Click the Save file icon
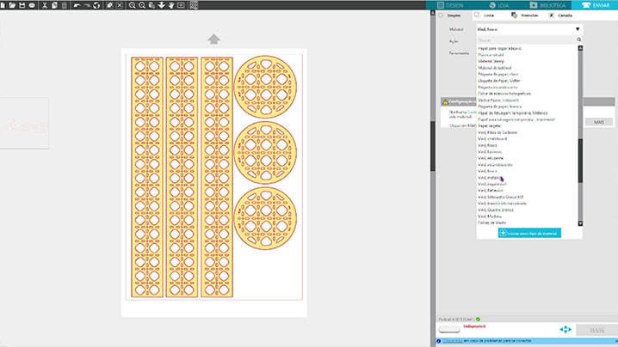Image resolution: width=618 pixels, height=347 pixels. [x=21, y=5]
